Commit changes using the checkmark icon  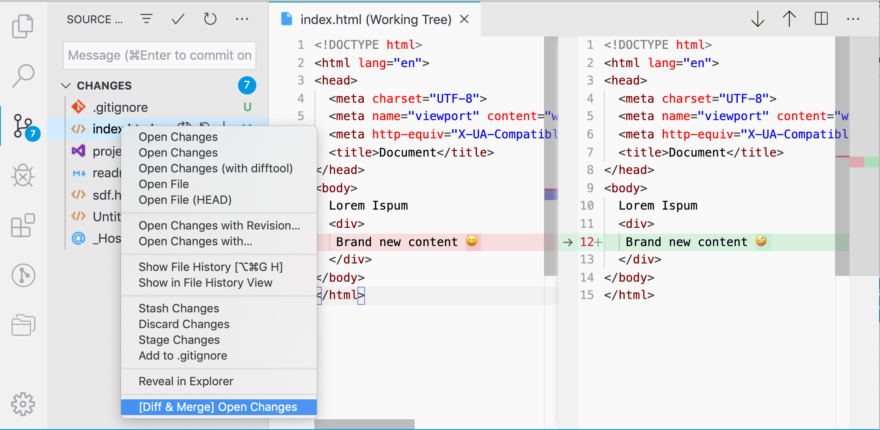tap(177, 19)
